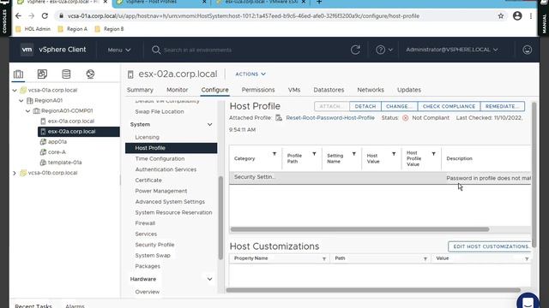This screenshot has width=549, height=308.
Task: Open the Firewall settings page
Action: tap(145, 223)
